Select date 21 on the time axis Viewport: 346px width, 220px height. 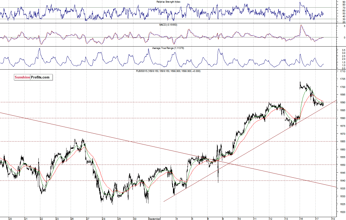click(x=26, y=218)
